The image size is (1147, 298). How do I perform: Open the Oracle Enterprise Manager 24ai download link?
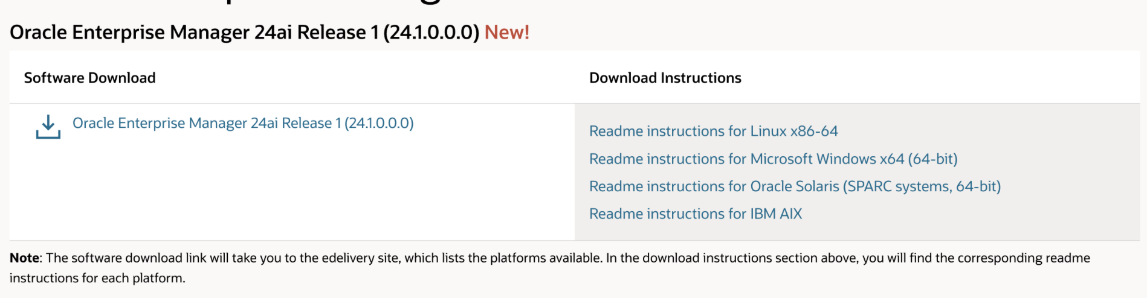[x=243, y=123]
